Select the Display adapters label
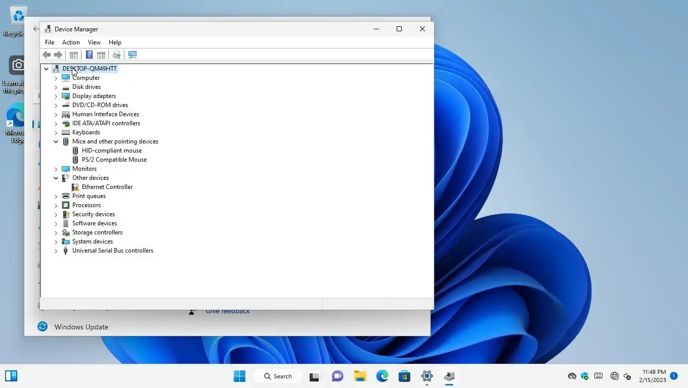The height and width of the screenshot is (388, 688). 94,96
